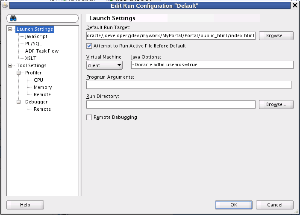Confirm with the OK button
This screenshot has width=300, height=215.
pos(234,205)
